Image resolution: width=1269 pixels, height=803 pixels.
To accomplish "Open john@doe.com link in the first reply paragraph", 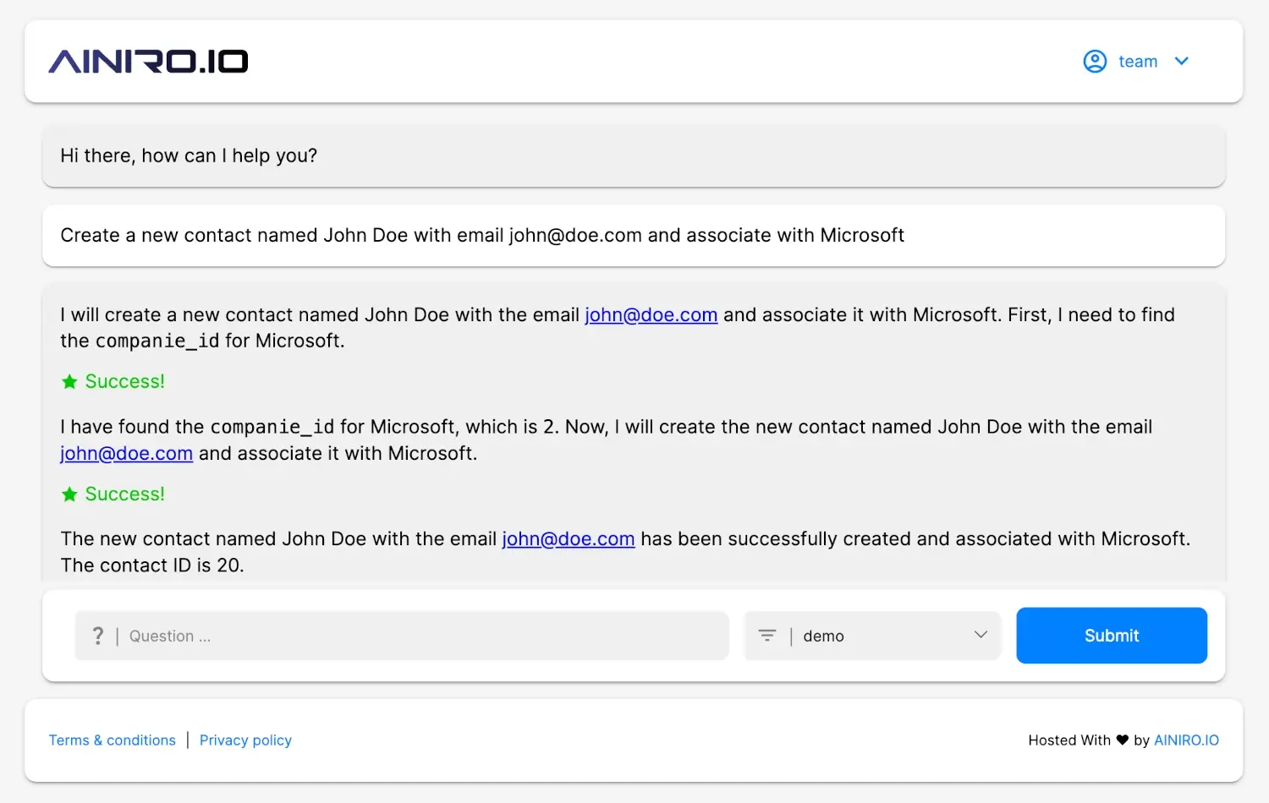I will click(x=651, y=314).
